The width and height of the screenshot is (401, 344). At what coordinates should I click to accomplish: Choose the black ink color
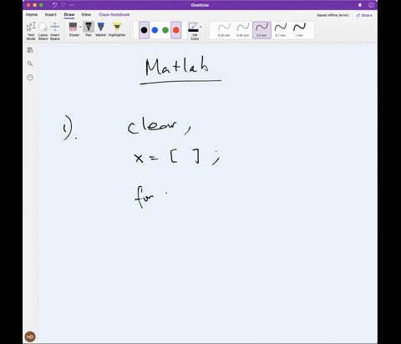pyautogui.click(x=144, y=30)
